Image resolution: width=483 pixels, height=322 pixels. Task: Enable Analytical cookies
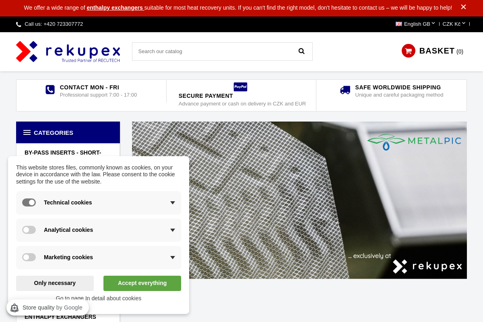pyautogui.click(x=29, y=230)
